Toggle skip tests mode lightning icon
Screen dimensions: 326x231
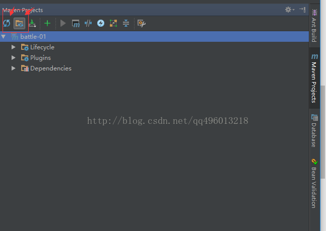tap(101, 23)
